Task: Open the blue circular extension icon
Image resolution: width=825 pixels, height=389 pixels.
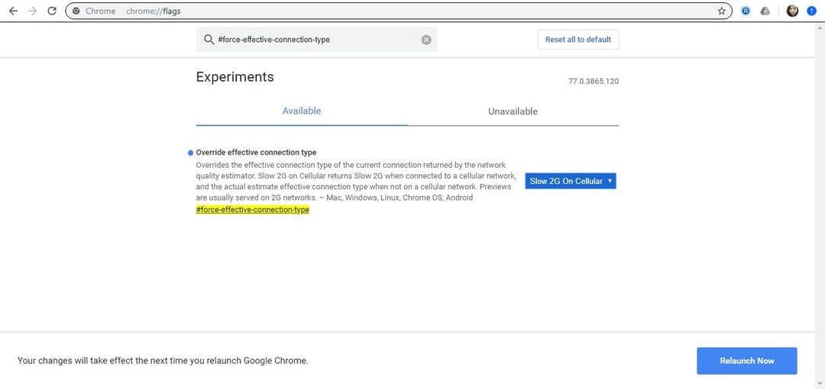Action: point(746,11)
